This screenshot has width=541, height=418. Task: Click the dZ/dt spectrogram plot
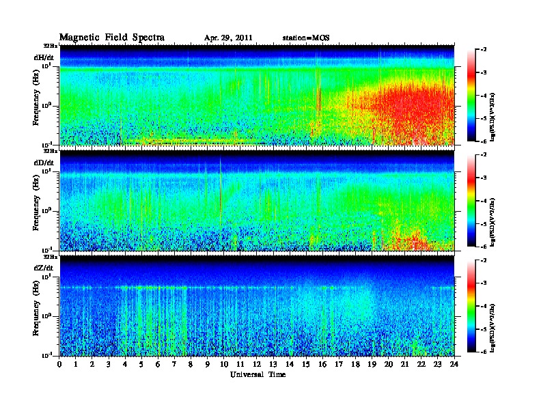pos(257,306)
